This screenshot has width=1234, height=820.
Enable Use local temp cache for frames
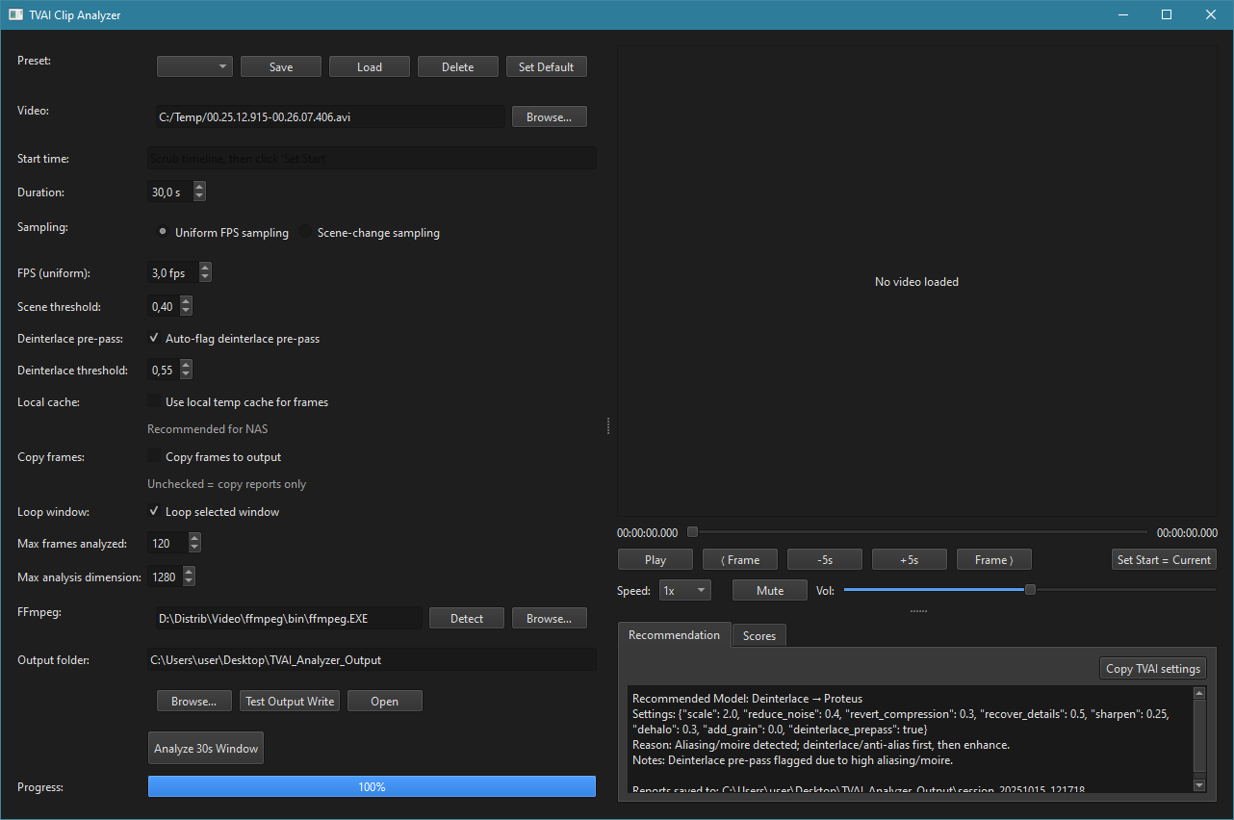tap(154, 402)
